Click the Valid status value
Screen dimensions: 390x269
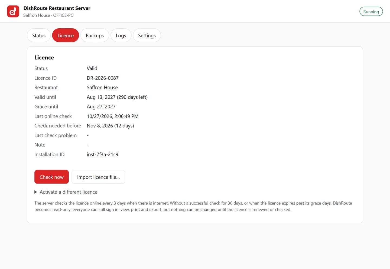coord(92,68)
